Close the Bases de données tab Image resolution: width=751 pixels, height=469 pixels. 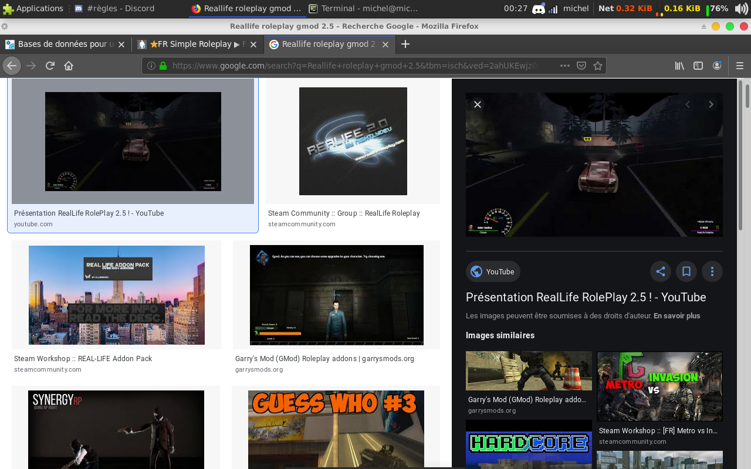point(121,44)
